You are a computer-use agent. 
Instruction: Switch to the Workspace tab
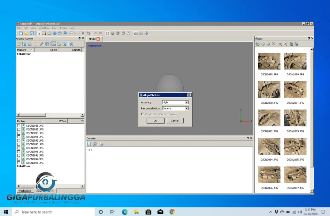coord(25,191)
